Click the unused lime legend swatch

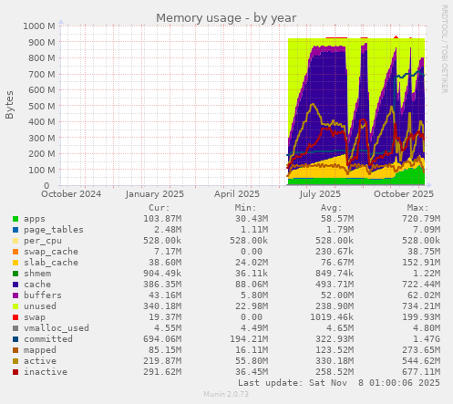(15, 306)
